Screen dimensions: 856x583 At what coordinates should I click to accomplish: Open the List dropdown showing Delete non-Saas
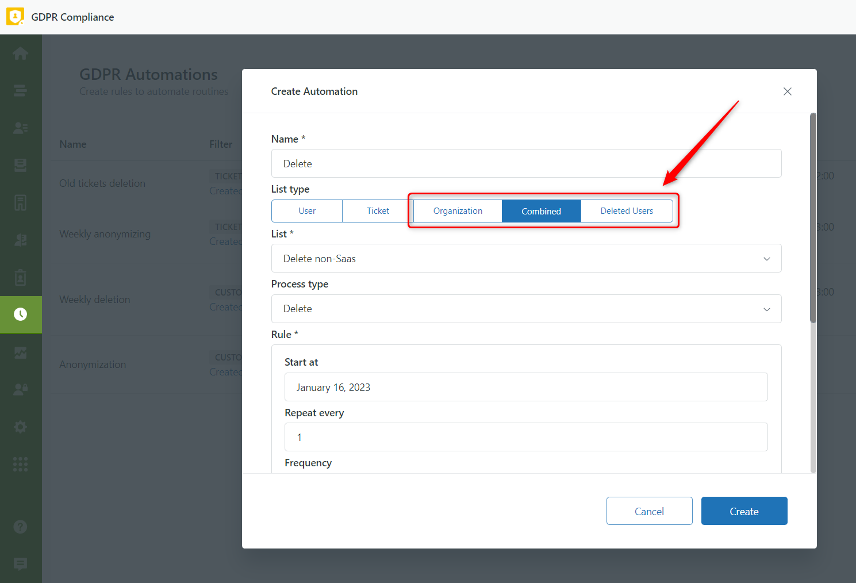(x=526, y=258)
